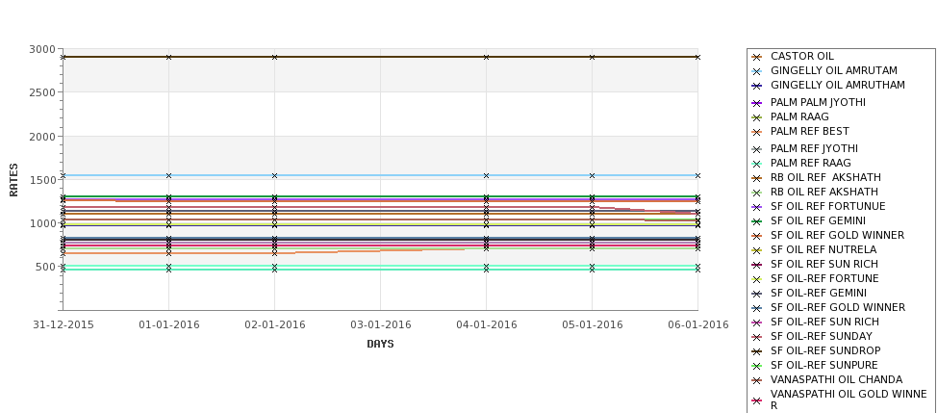Click the SF OIL REF FORTUNUE legend marker
The height and width of the screenshot is (413, 938).
(756, 206)
